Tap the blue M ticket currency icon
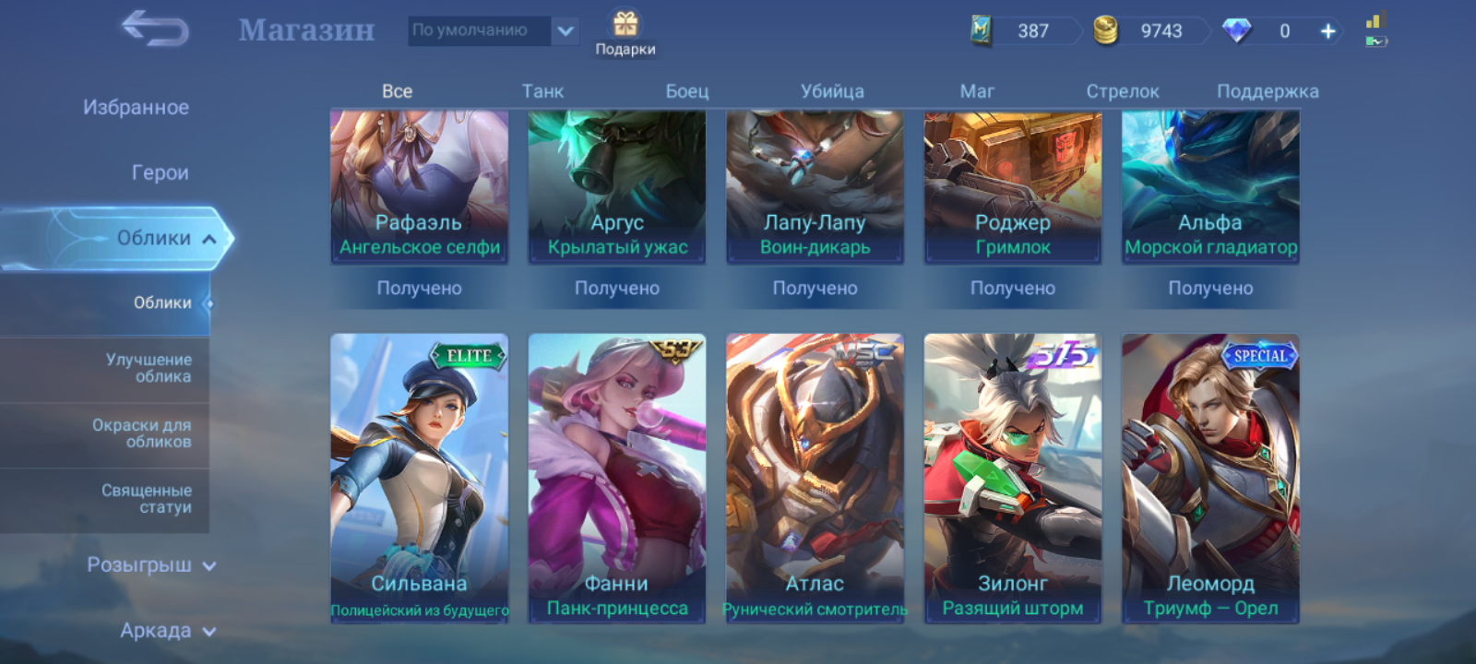This screenshot has height=664, width=1476. (981, 30)
